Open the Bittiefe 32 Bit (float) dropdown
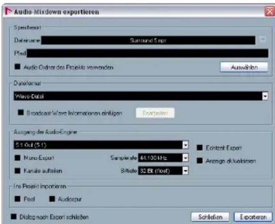This screenshot has width=275, height=224. (x=163, y=170)
